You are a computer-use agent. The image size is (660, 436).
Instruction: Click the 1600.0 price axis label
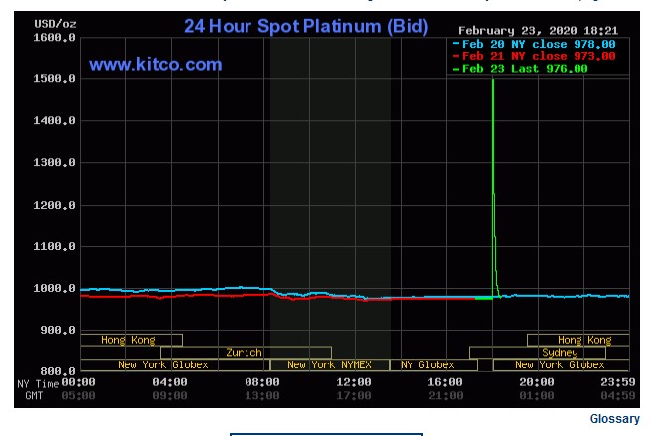click(x=56, y=38)
